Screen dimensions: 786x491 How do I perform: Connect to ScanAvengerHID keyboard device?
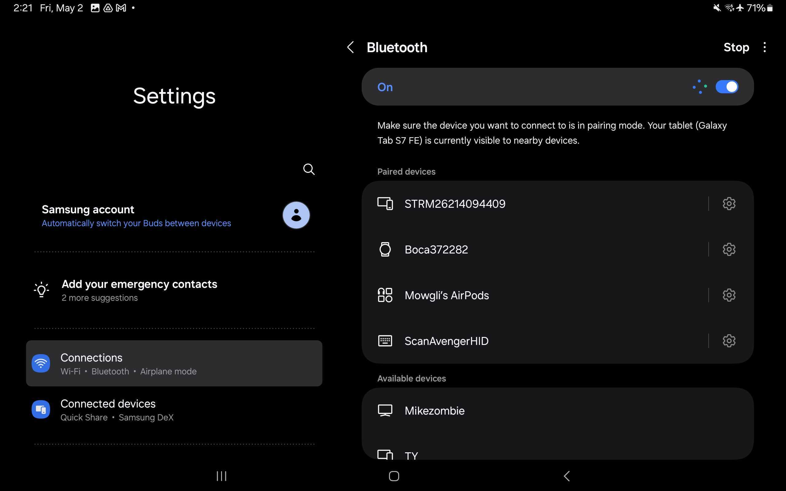pos(534,341)
